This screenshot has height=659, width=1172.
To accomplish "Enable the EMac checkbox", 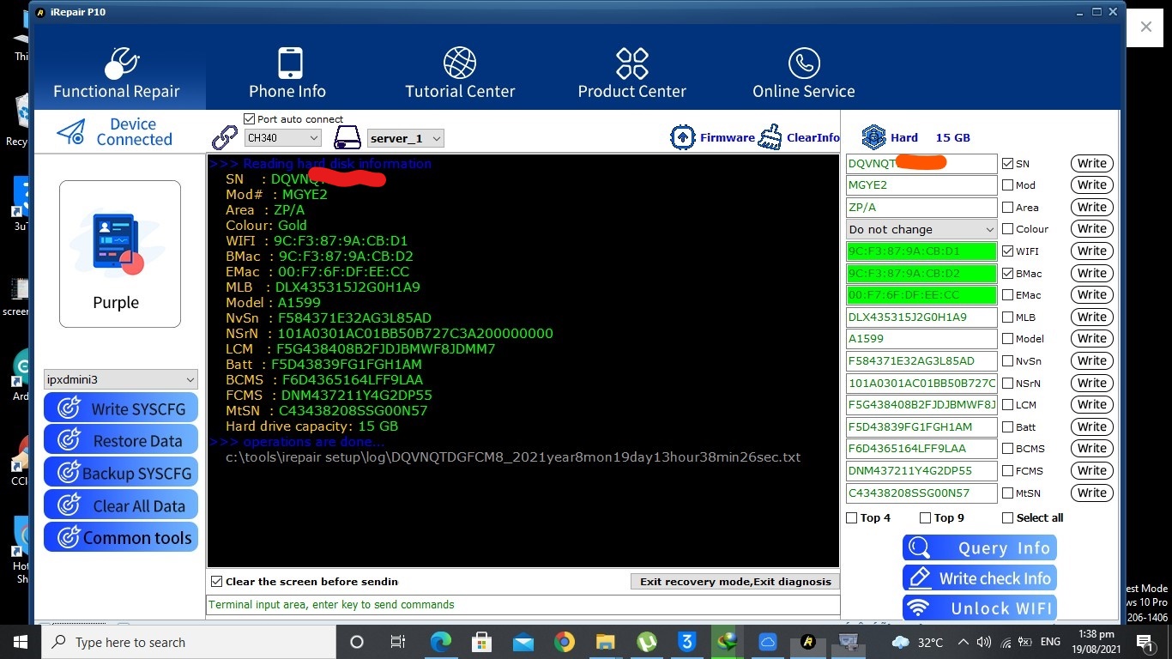I will [1008, 295].
